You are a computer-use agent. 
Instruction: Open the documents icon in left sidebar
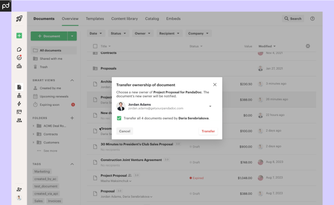[19, 87]
